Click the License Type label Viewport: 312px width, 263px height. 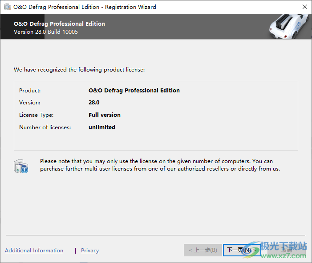click(x=36, y=115)
